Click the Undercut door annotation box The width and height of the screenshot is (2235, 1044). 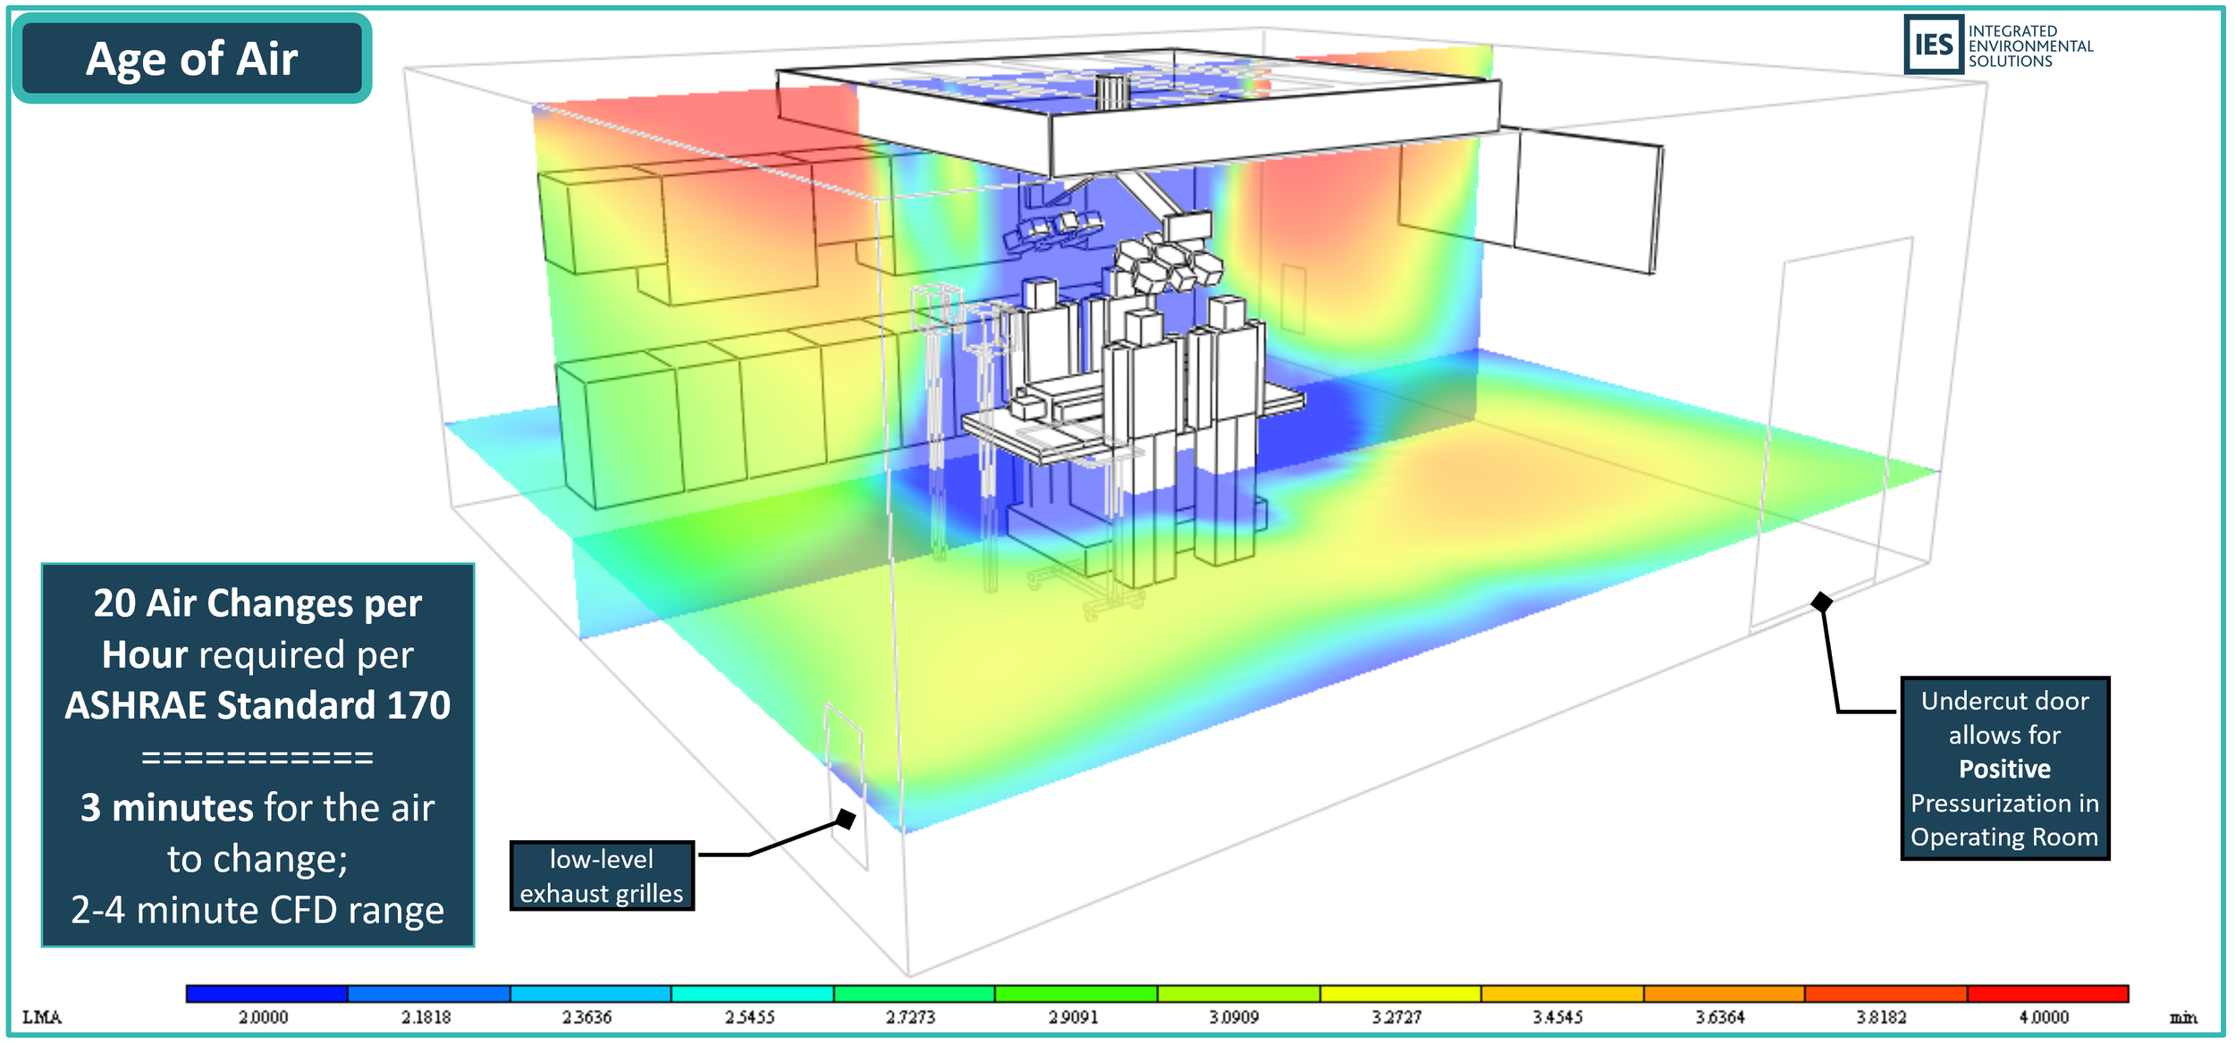(2004, 769)
